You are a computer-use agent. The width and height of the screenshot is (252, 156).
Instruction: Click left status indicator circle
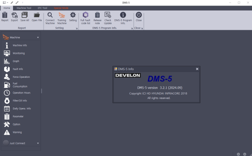click(x=238, y=154)
